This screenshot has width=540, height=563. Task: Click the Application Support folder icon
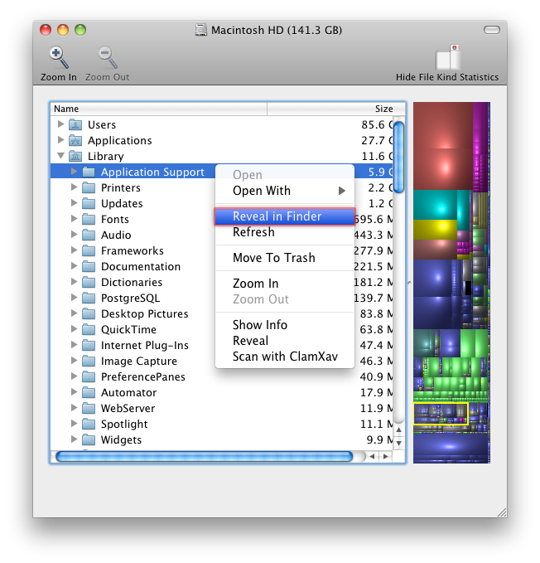[x=89, y=172]
